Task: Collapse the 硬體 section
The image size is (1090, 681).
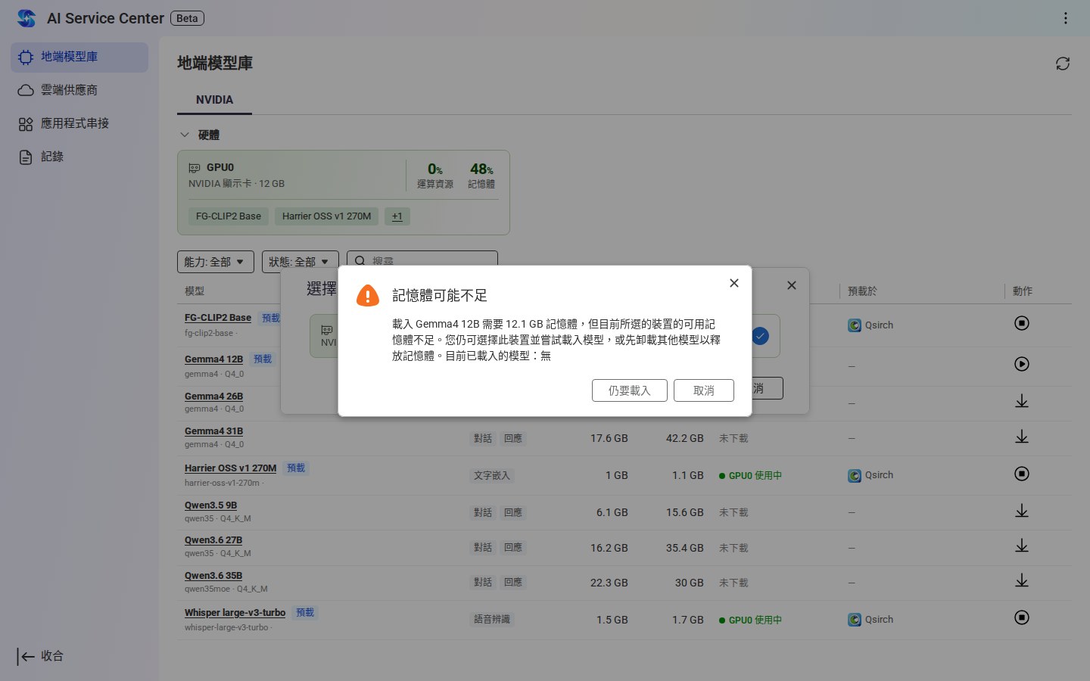Action: click(184, 135)
